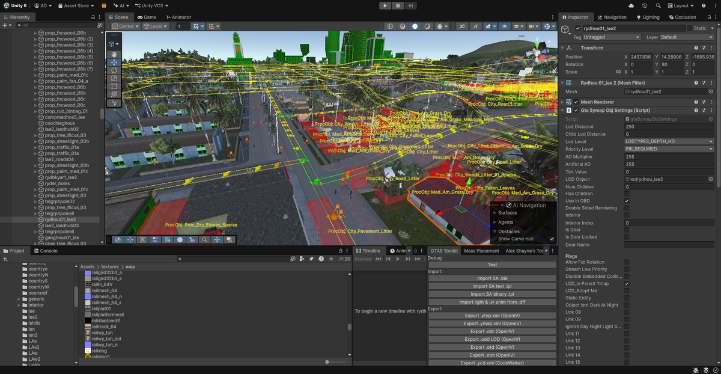Enable Allow Full Rotation flag
This screenshot has height=374, width=721.
coord(627,262)
